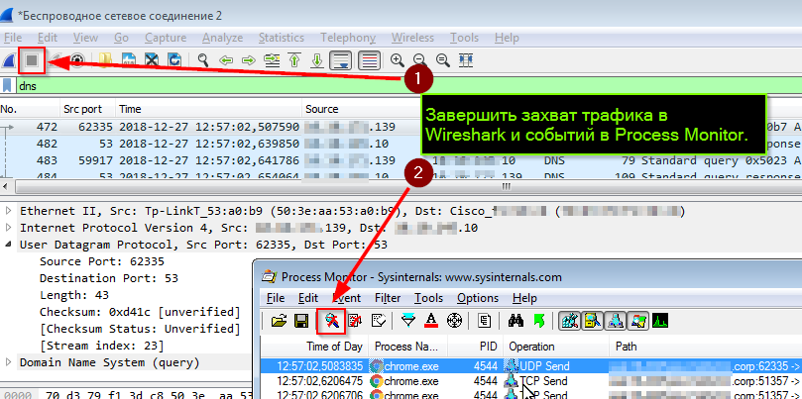Viewport: 802px width, 399px height.
Task: Go forward to next packet in Wireshark
Action: [x=249, y=60]
